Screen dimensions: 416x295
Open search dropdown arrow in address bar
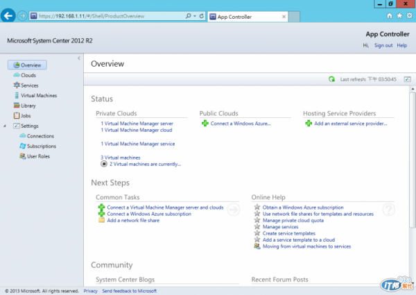click(x=195, y=16)
